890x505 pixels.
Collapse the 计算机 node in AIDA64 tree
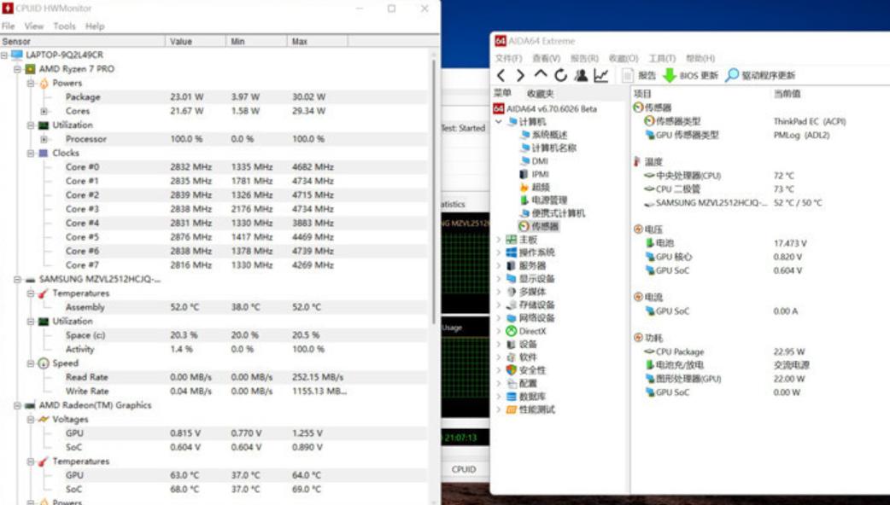[x=499, y=123]
